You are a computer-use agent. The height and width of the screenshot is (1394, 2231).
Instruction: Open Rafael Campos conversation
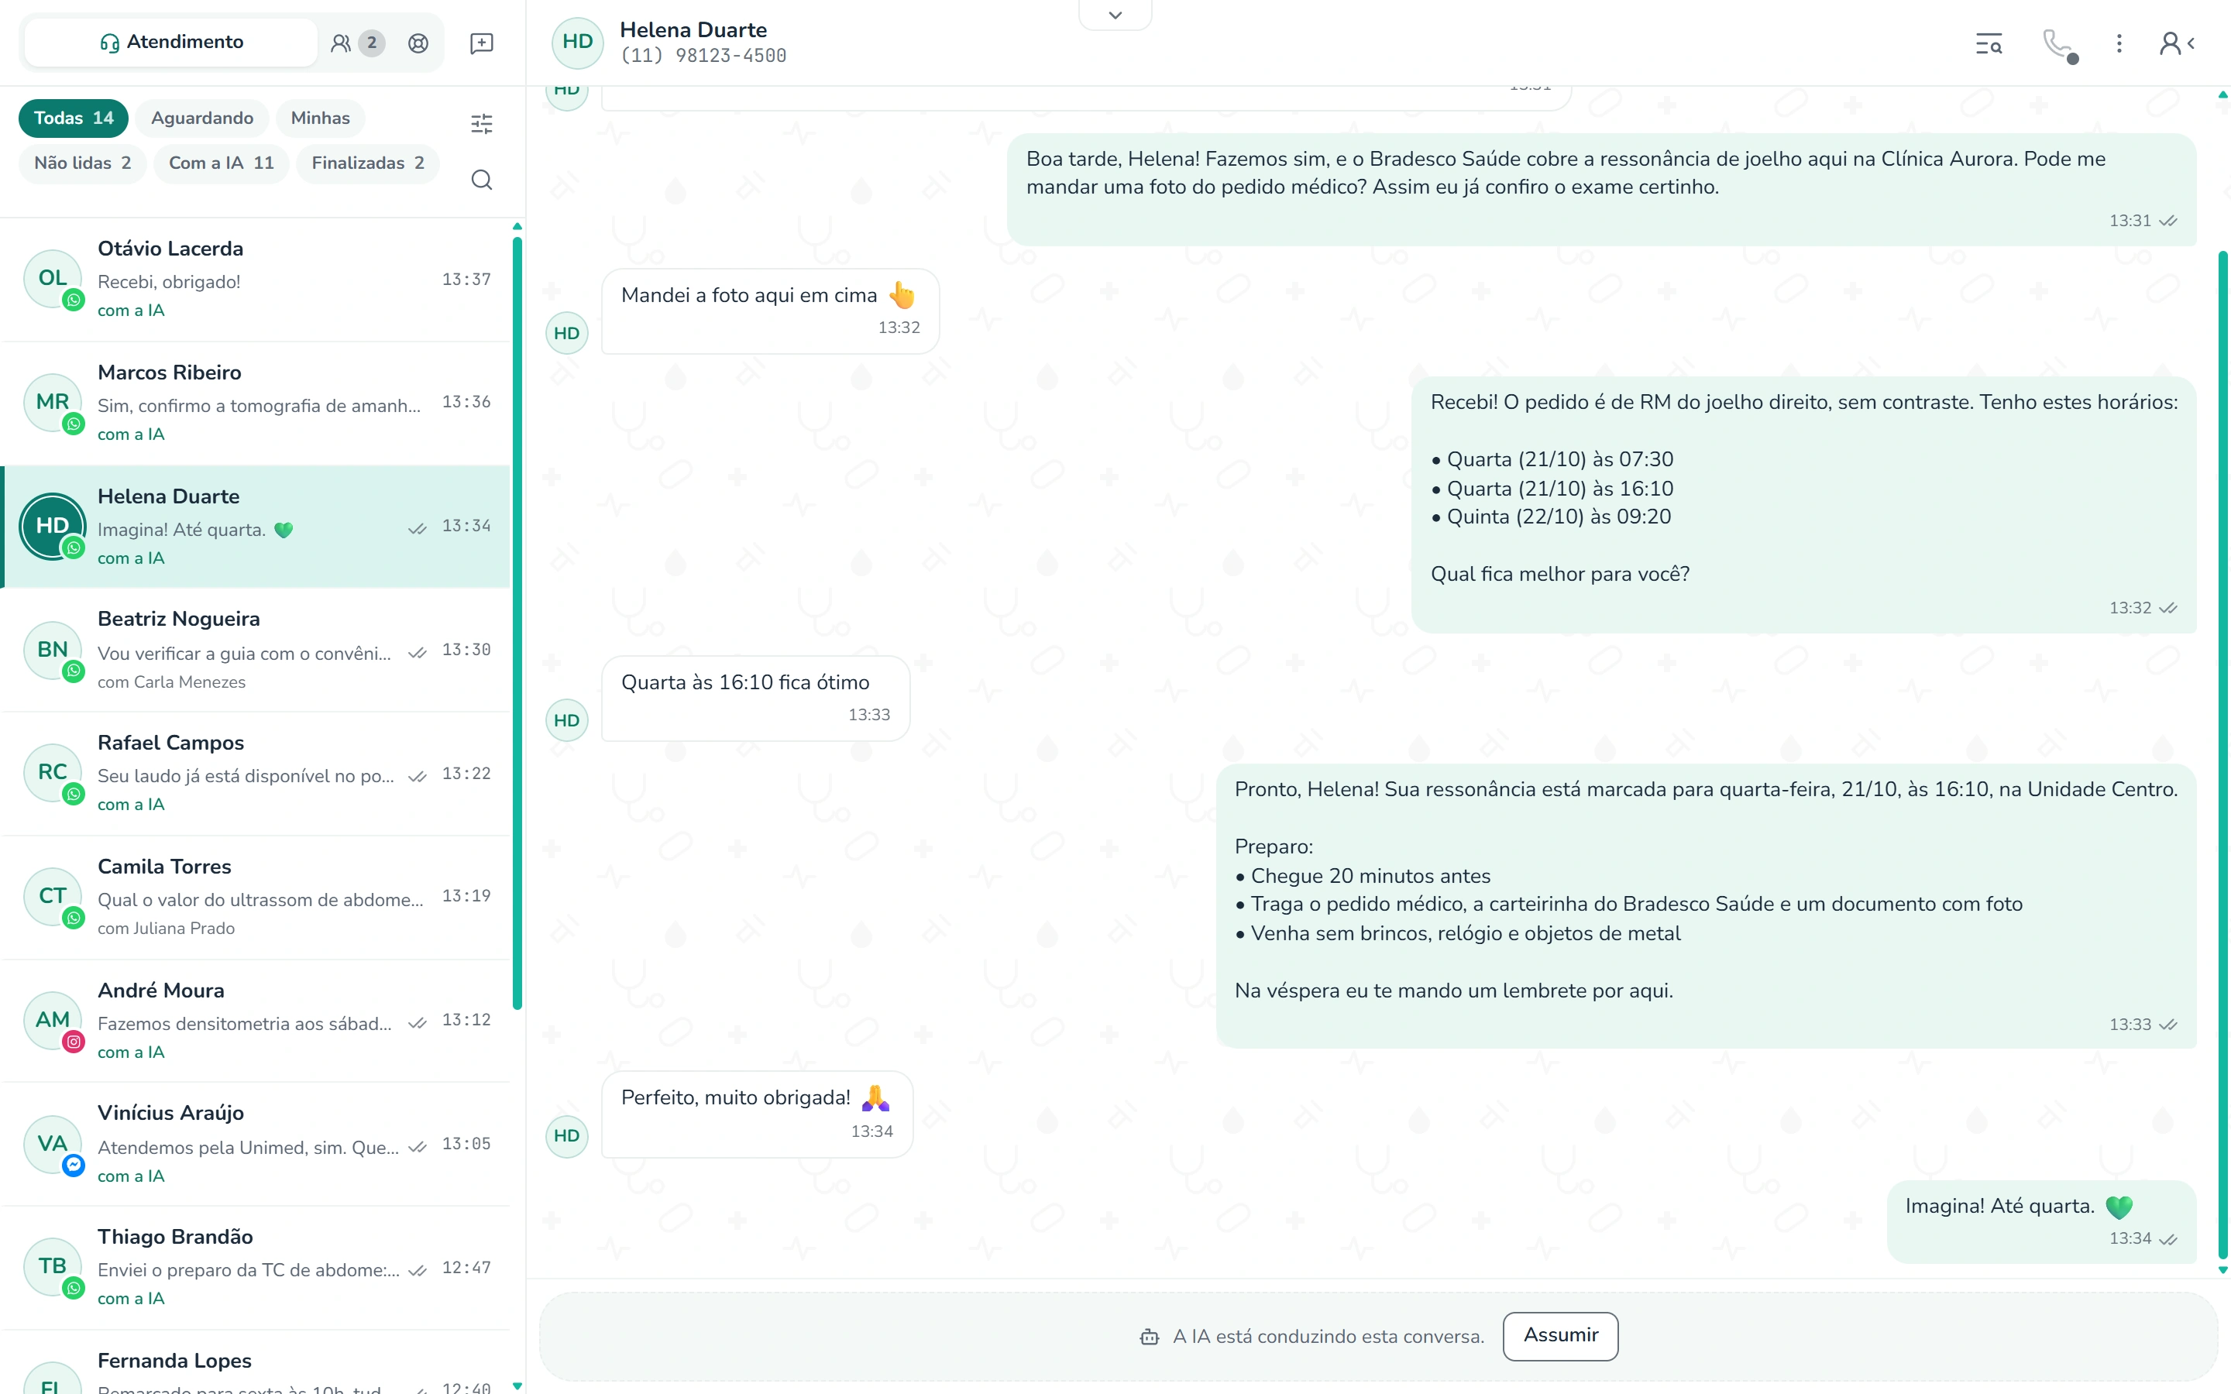256,774
